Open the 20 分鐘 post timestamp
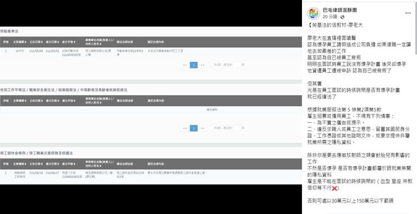Screen dimensions: 417x214 pos(330,17)
